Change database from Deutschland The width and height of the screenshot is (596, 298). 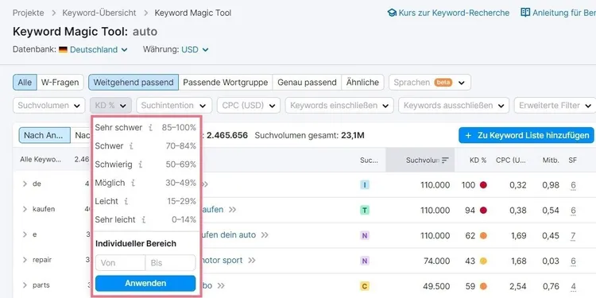coord(99,50)
